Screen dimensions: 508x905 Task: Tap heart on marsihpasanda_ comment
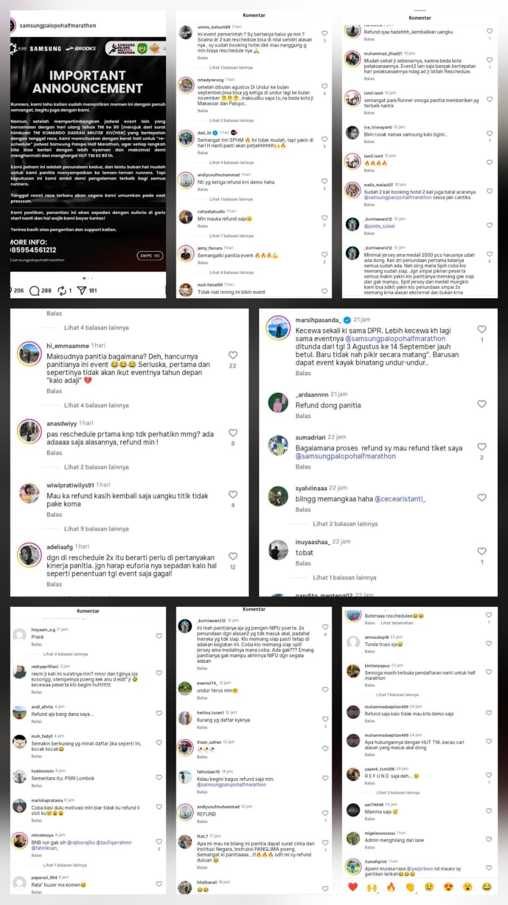point(481,329)
